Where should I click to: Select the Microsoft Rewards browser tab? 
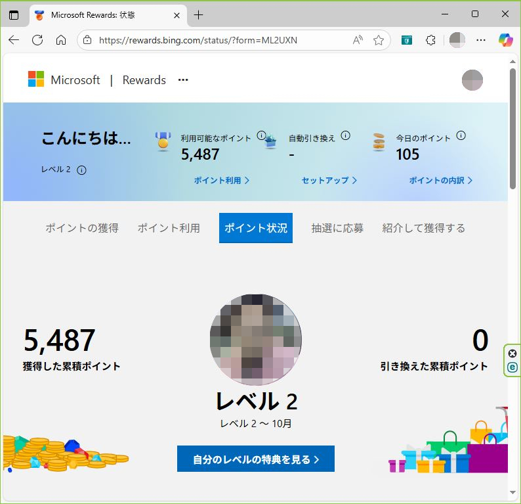pyautogui.click(x=108, y=15)
